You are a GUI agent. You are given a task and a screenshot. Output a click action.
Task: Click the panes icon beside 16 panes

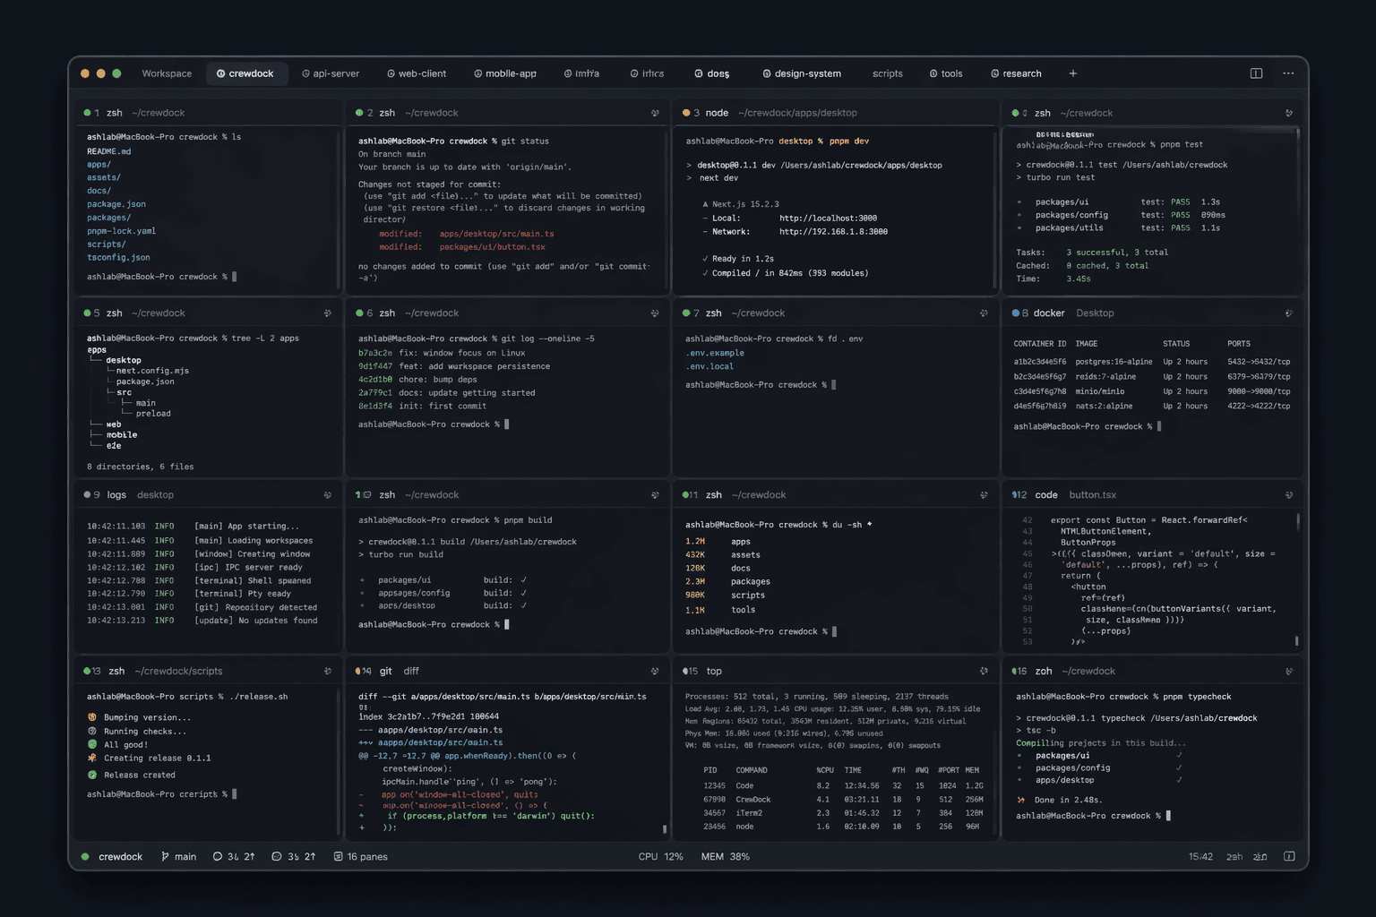click(x=339, y=857)
